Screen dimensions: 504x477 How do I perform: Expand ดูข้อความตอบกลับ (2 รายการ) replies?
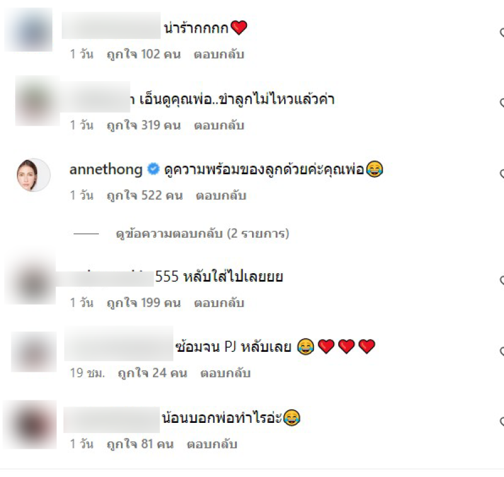[202, 233]
